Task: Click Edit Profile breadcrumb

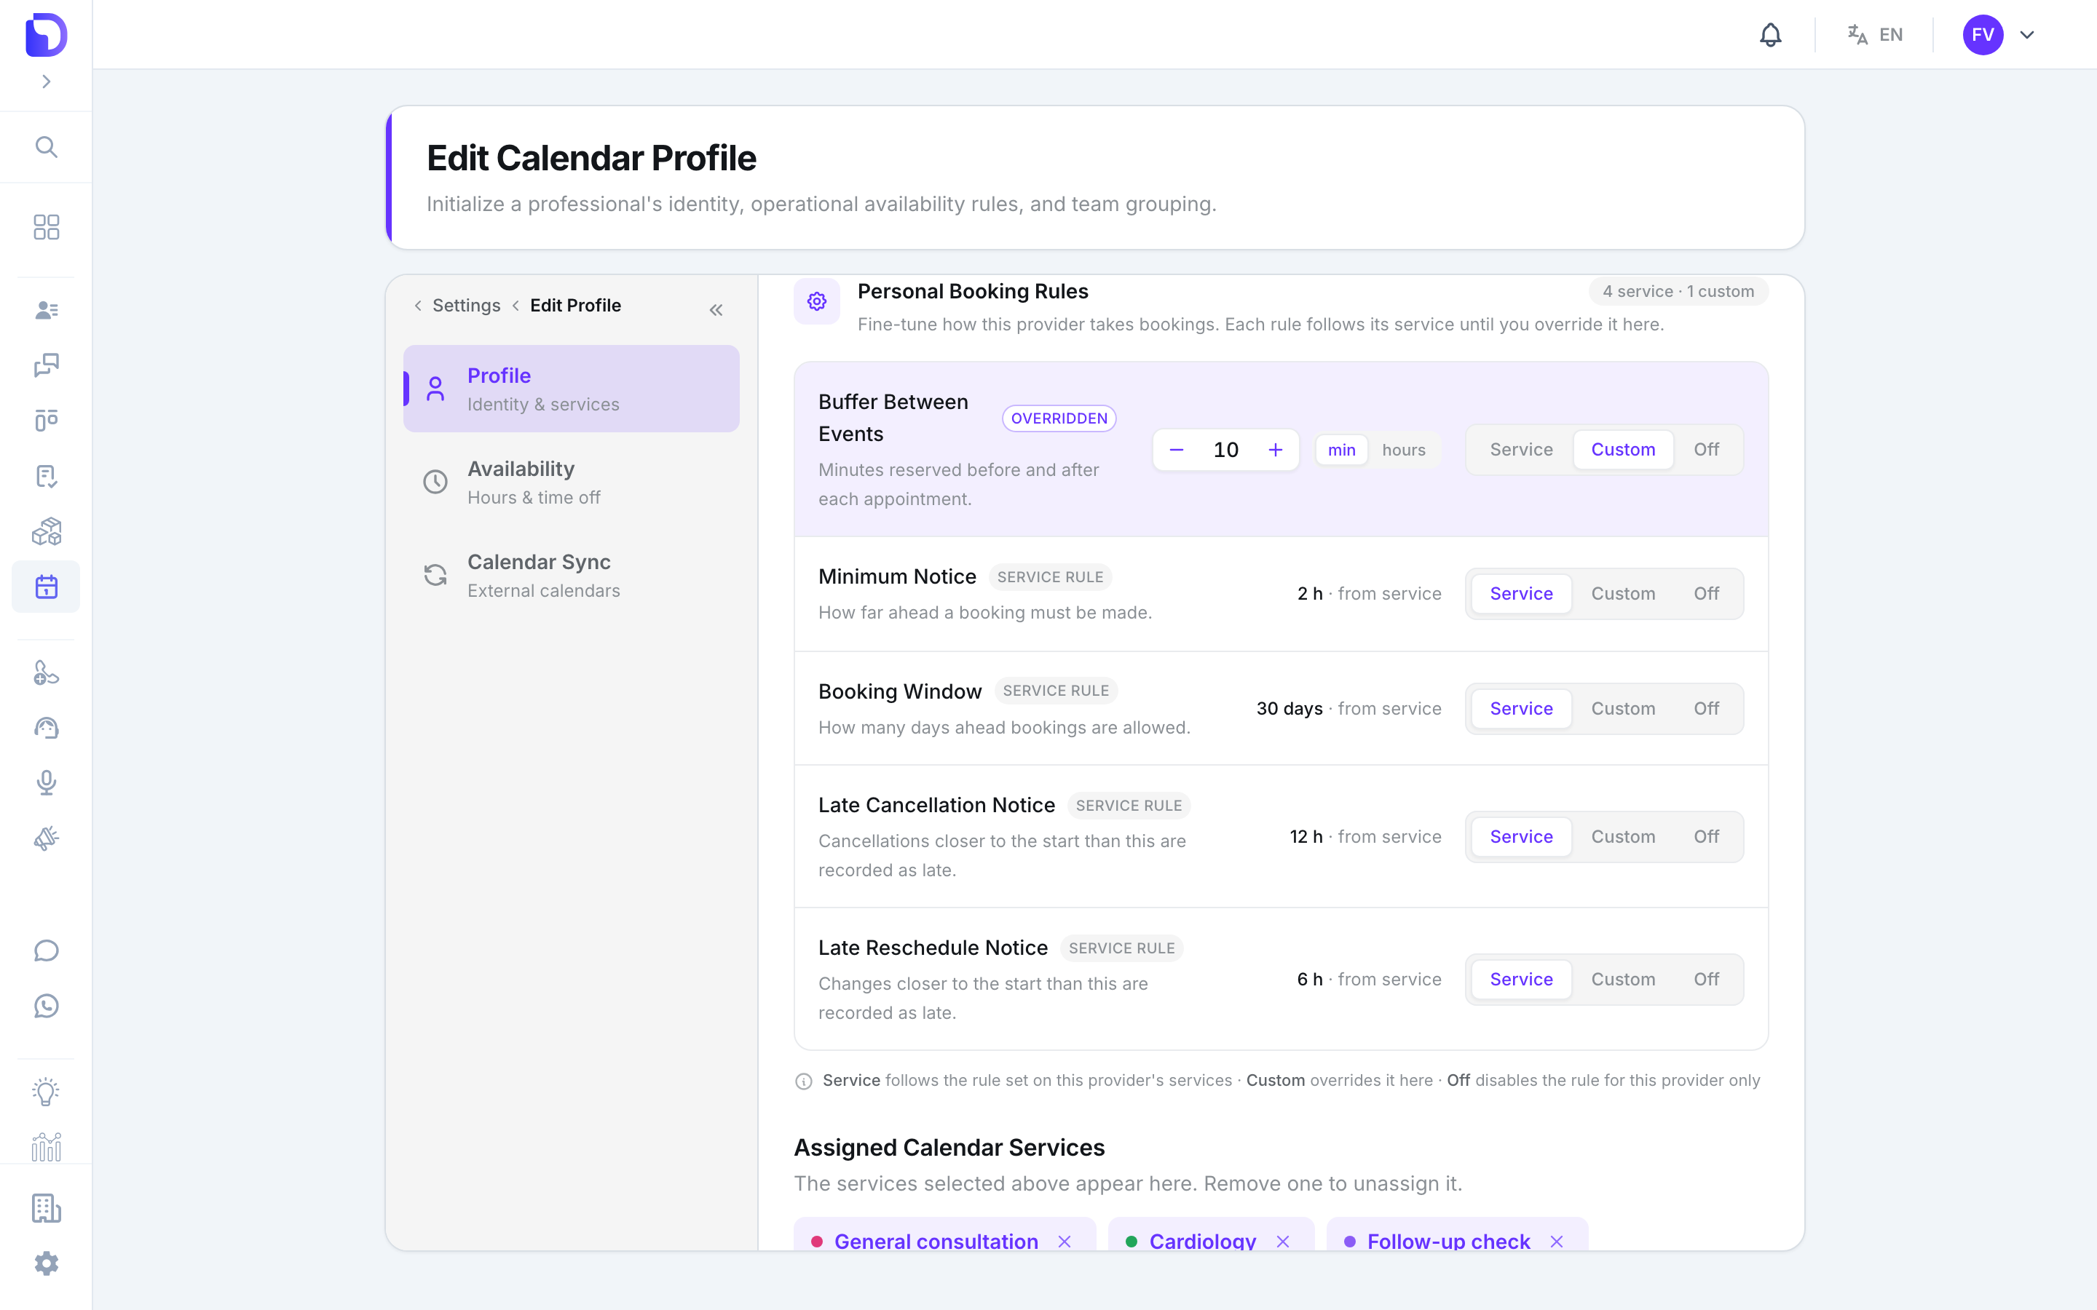Action: (x=575, y=306)
